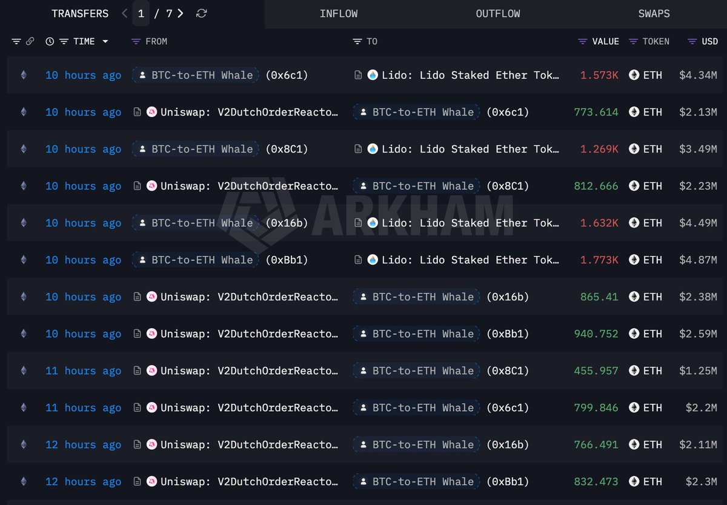Switch to the OUTFLOW tab
Viewport: 727px width, 505px height.
coord(498,13)
